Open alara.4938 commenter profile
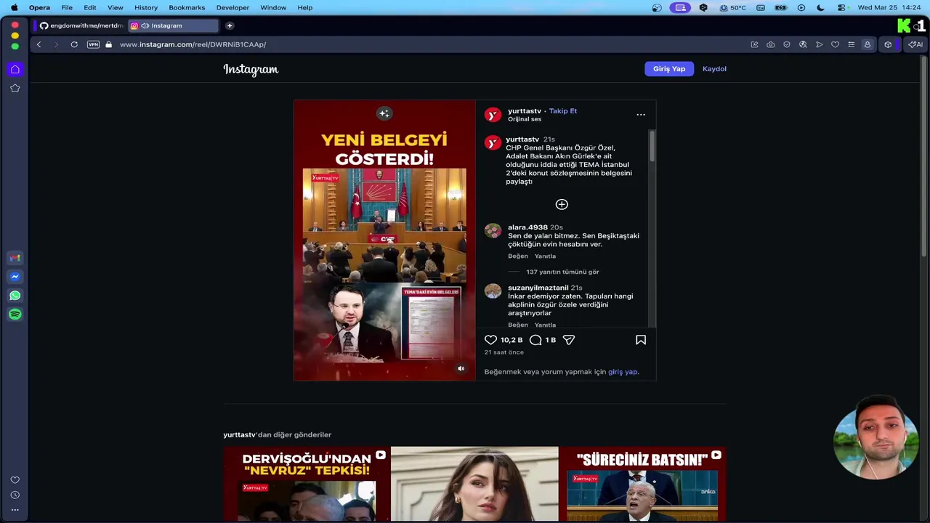This screenshot has width=930, height=523. [x=527, y=227]
